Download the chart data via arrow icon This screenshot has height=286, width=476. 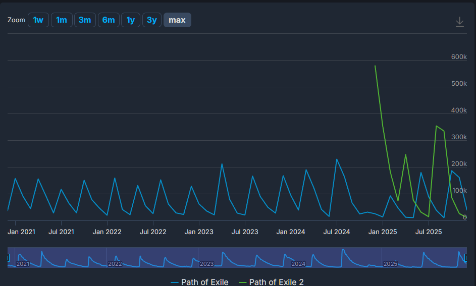460,22
